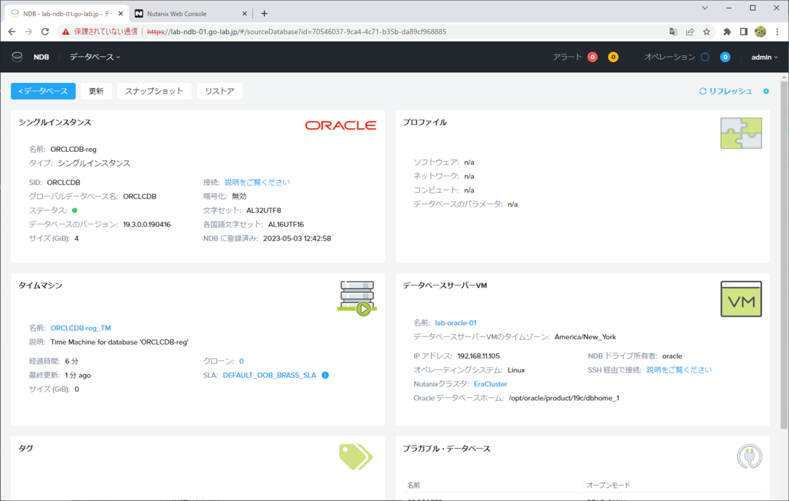Click the operations spinner icon
Image resolution: width=789 pixels, height=501 pixels.
(705, 57)
